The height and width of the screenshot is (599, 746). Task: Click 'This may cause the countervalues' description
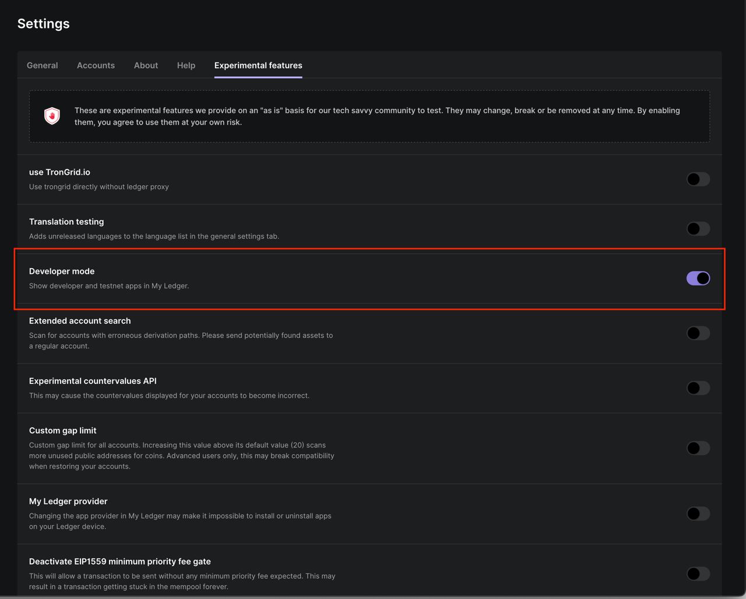(x=169, y=396)
